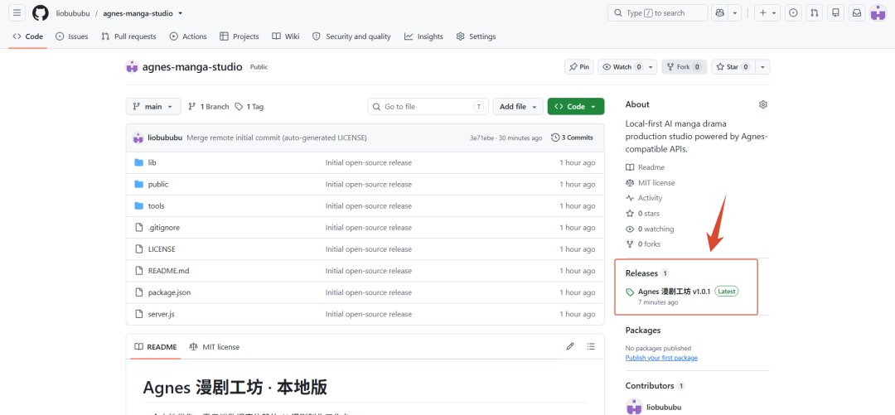Open the notifications inbox icon
Image resolution: width=895 pixels, height=415 pixels.
pyautogui.click(x=857, y=12)
